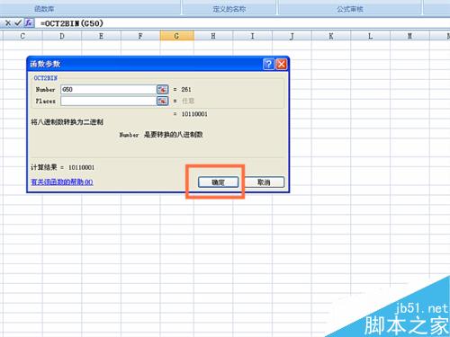Select column L header
450x337 pixels.
pyautogui.click(x=371, y=36)
